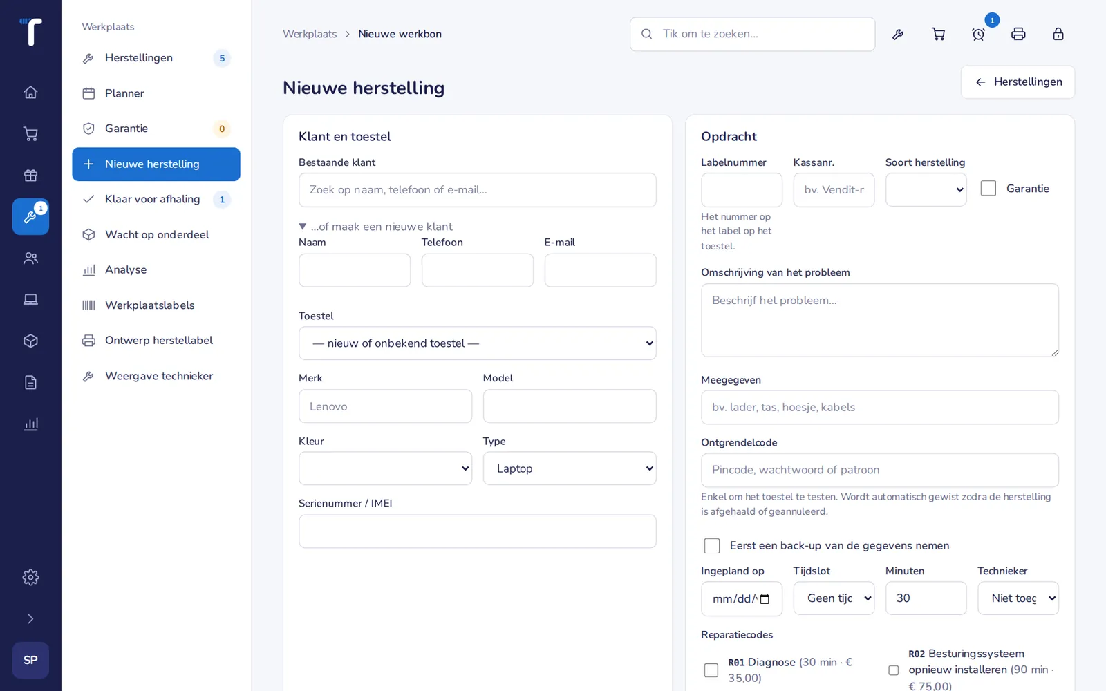
Task: Check the R01 Diagnose repair code
Action: pos(711,670)
